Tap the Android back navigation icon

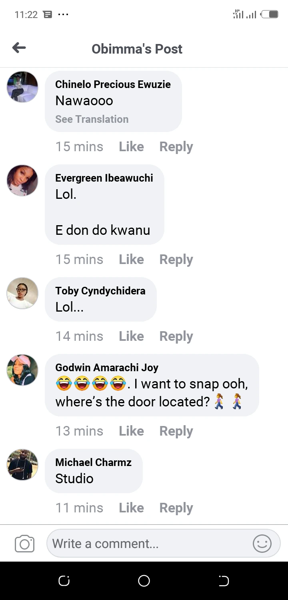[x=224, y=580]
